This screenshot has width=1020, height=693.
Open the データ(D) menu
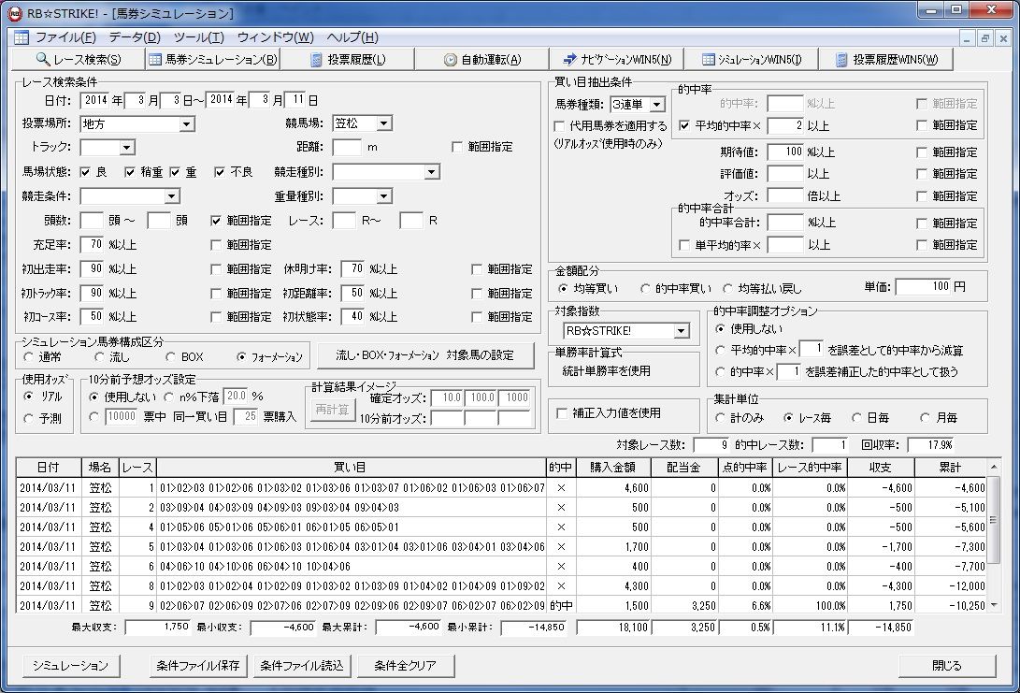click(135, 37)
